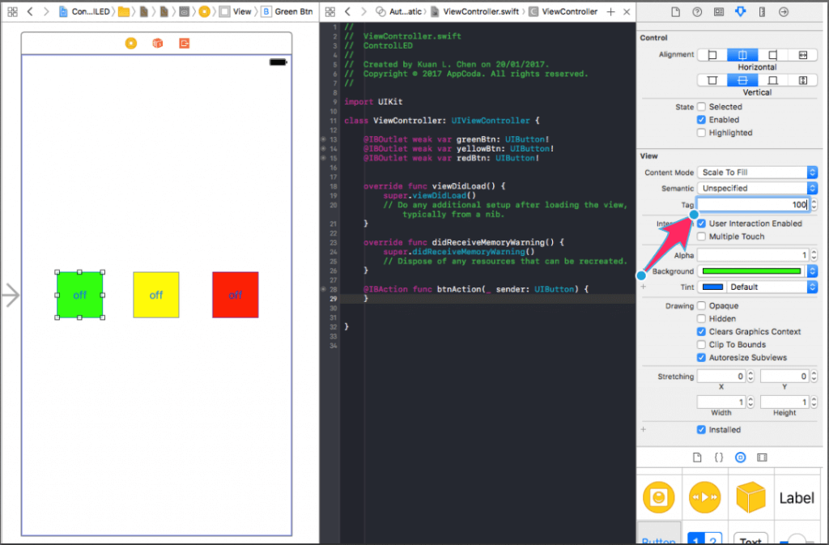This screenshot has width=829, height=545.
Task: Toggle the Highlighted state checkbox
Action: [701, 133]
